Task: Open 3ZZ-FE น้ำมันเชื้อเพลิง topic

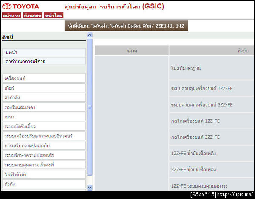Action: click(x=212, y=169)
